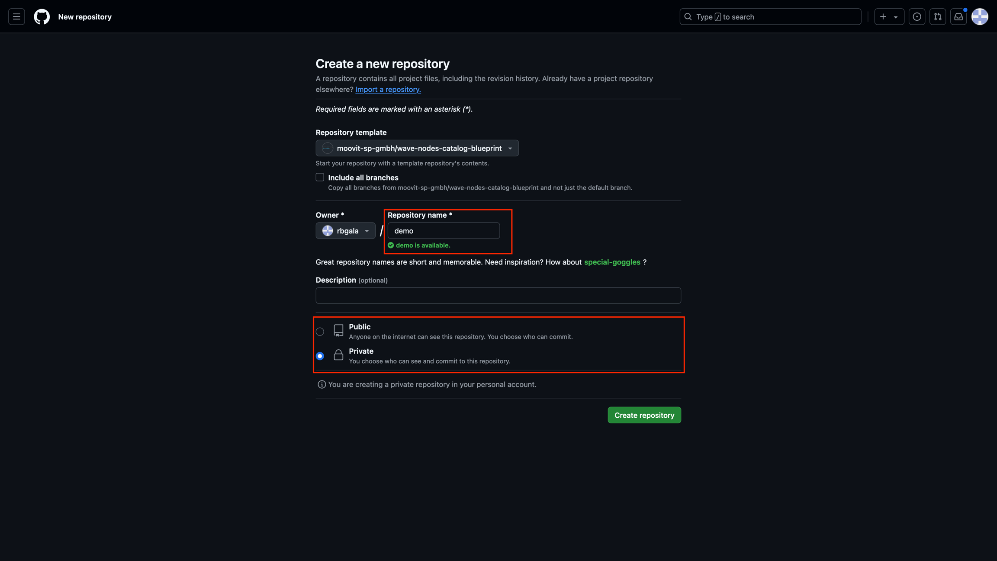Open the notifications inbox icon
This screenshot has height=561, width=997.
[958, 17]
